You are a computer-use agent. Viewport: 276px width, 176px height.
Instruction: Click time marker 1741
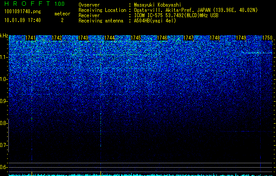[x=30, y=38]
